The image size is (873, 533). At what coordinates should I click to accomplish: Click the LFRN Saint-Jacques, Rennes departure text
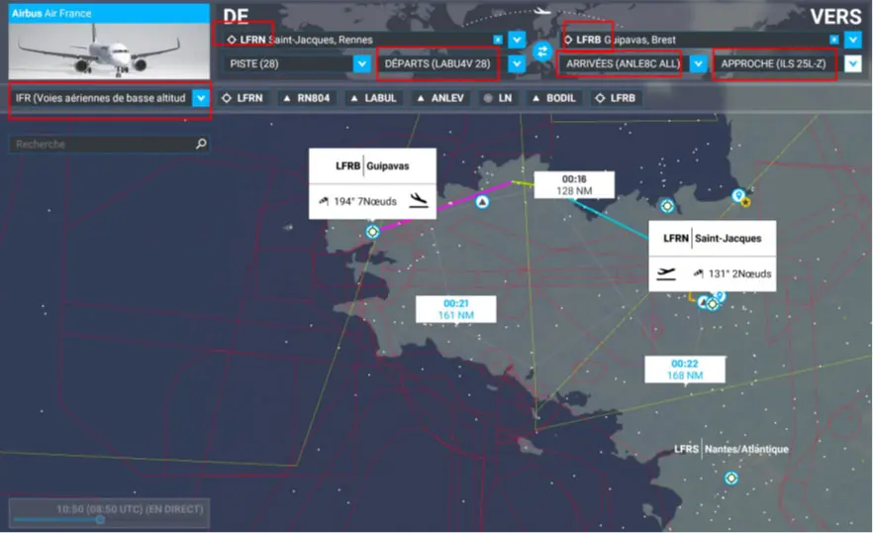(x=306, y=40)
